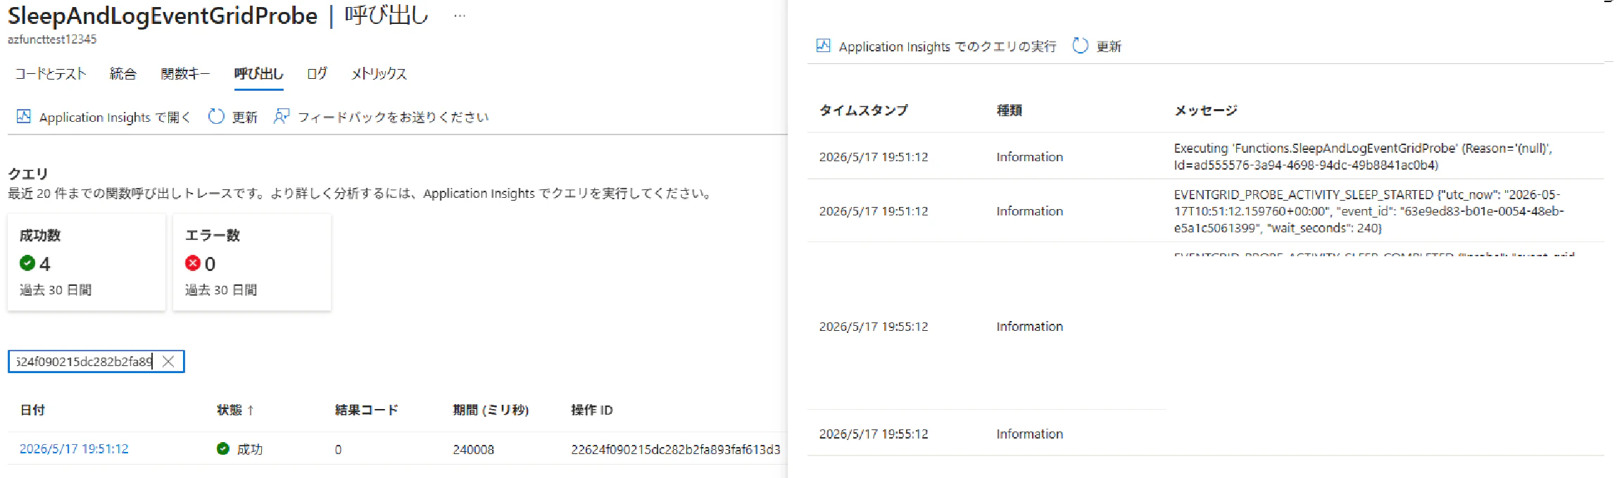The width and height of the screenshot is (1617, 478).
Task: Click the 種類 column header
Action: click(1009, 111)
